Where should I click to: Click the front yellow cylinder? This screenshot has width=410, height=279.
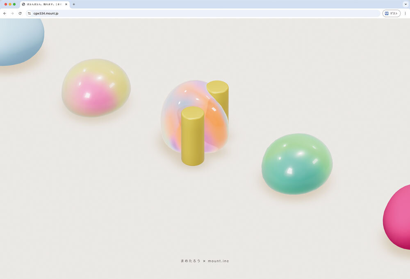[193, 136]
